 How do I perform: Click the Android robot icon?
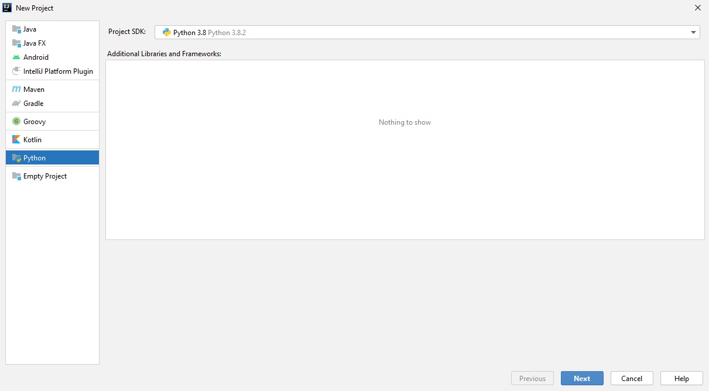point(16,57)
